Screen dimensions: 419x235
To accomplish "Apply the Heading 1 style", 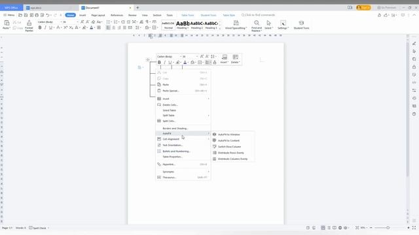I will pyautogui.click(x=183, y=25).
